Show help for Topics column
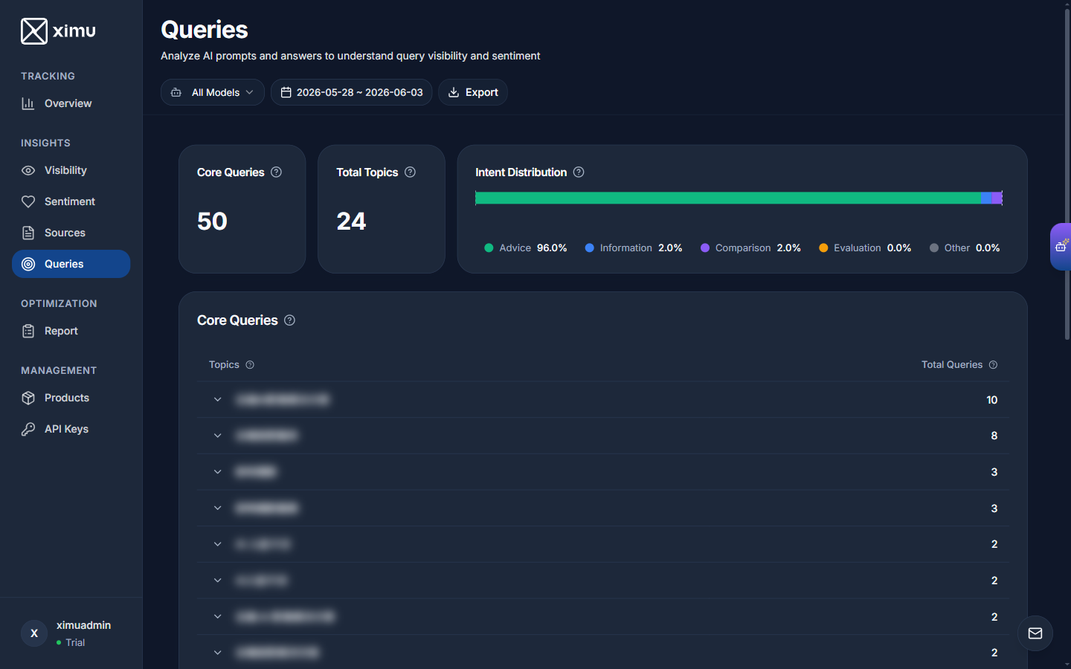The width and height of the screenshot is (1071, 669). (x=250, y=364)
